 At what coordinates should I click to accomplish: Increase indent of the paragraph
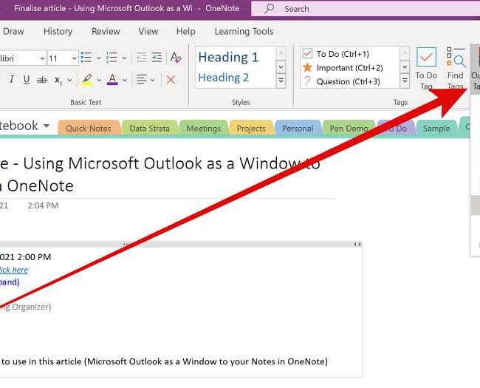click(157, 58)
